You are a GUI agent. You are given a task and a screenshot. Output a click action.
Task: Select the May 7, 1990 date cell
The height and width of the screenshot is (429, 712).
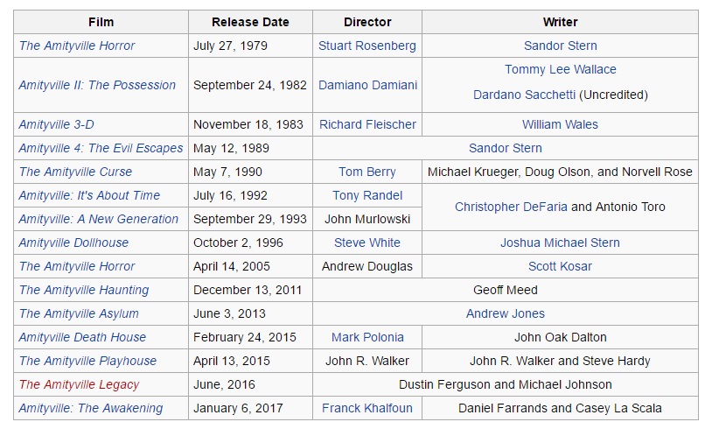(250, 172)
